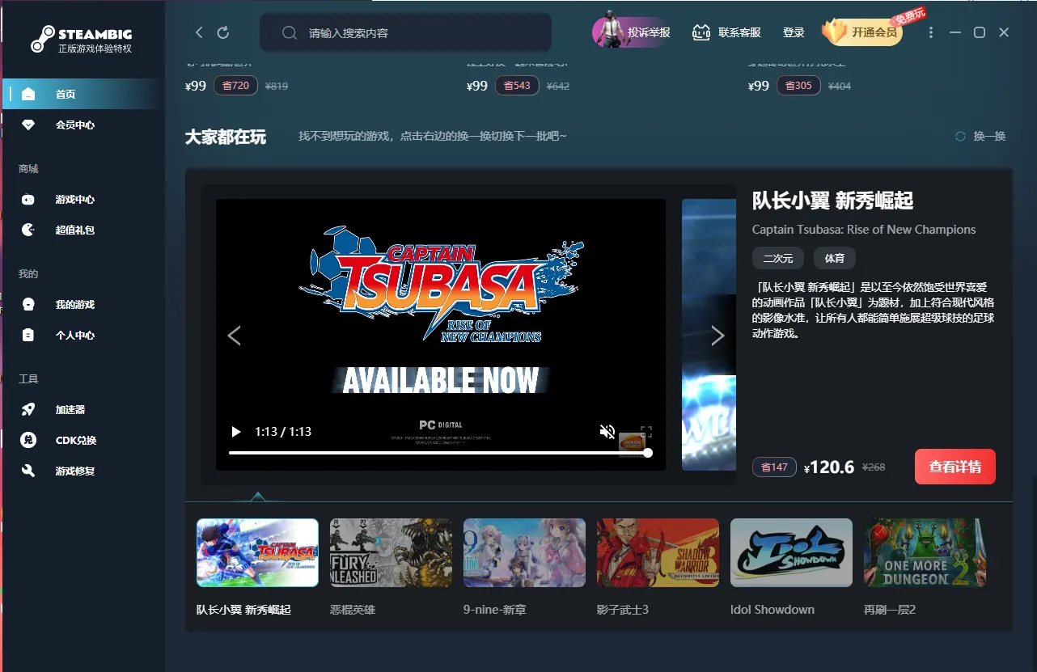Select the 体育 tag

pos(835,259)
